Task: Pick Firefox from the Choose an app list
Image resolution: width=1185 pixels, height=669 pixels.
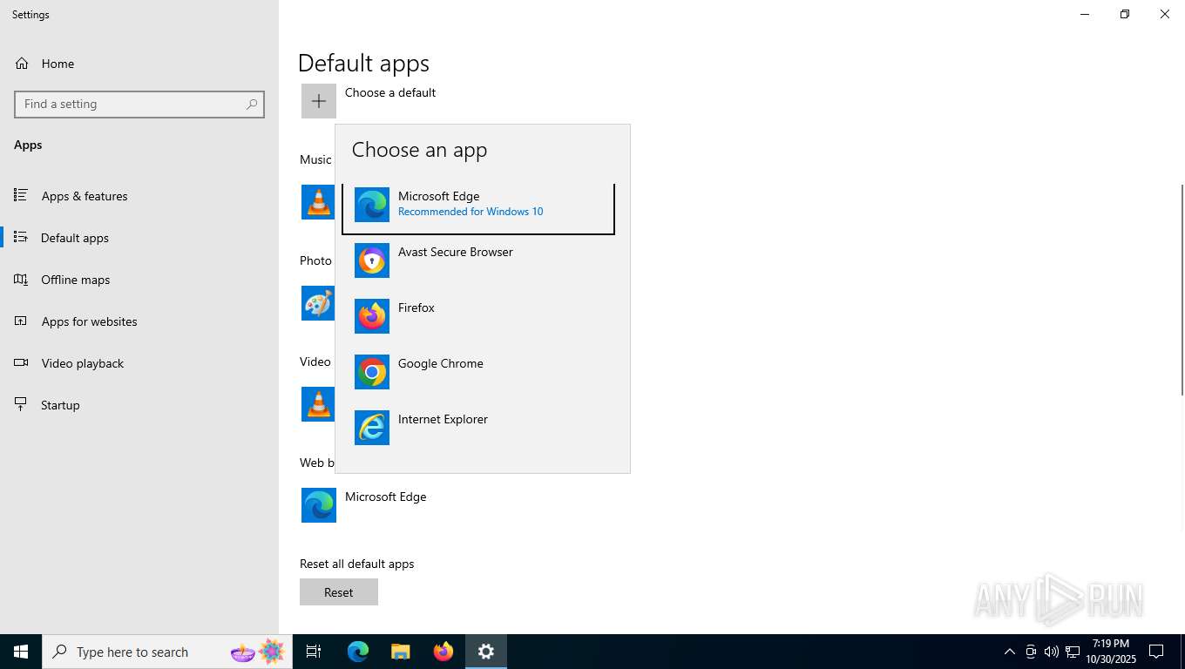Action: coord(478,316)
